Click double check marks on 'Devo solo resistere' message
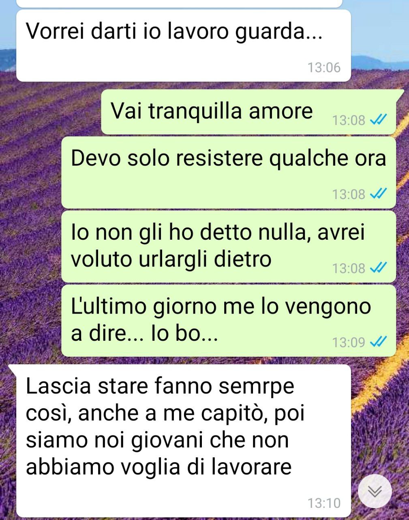This screenshot has height=520, width=409. tap(379, 194)
